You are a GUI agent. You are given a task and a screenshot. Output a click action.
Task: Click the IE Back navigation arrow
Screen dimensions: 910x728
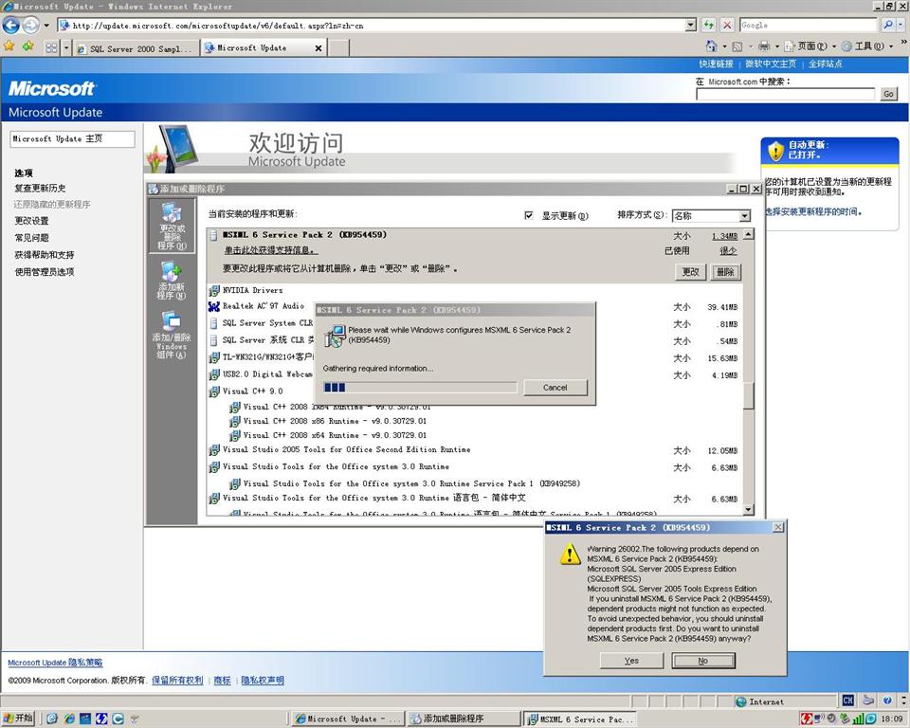click(11, 25)
